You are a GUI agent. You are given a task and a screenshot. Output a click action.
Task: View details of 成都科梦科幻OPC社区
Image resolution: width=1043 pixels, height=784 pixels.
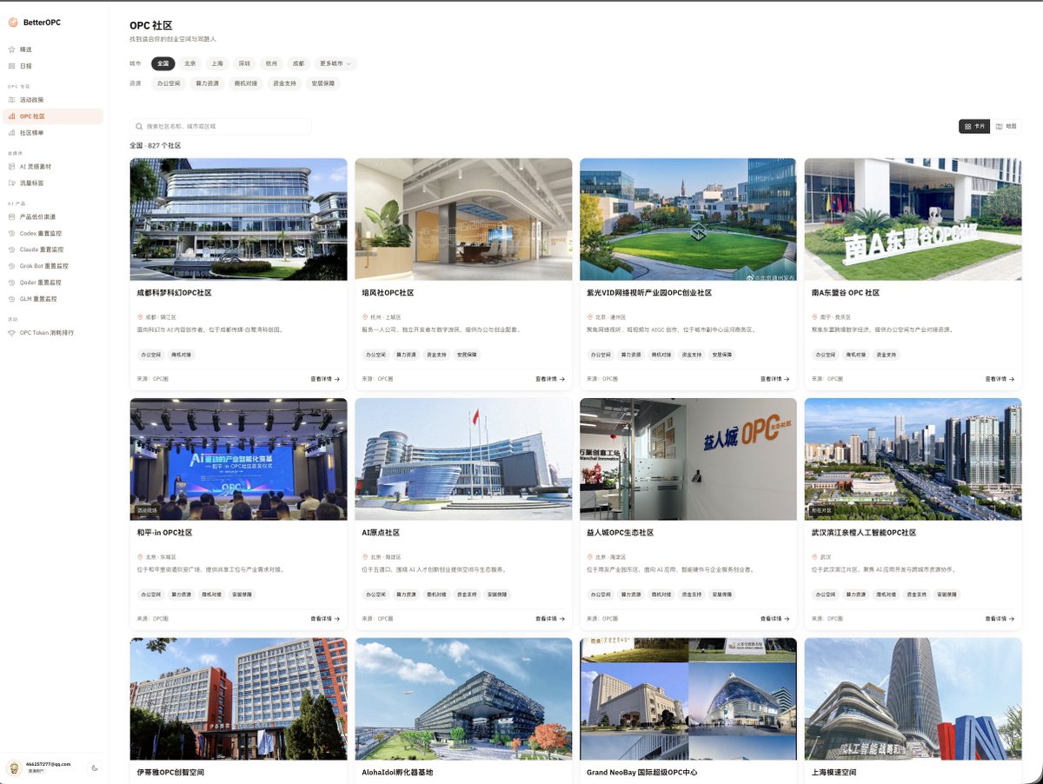click(x=325, y=379)
